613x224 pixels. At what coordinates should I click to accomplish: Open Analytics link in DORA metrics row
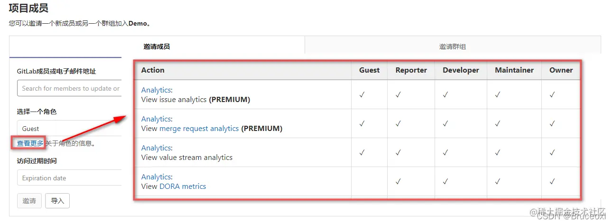tap(156, 177)
